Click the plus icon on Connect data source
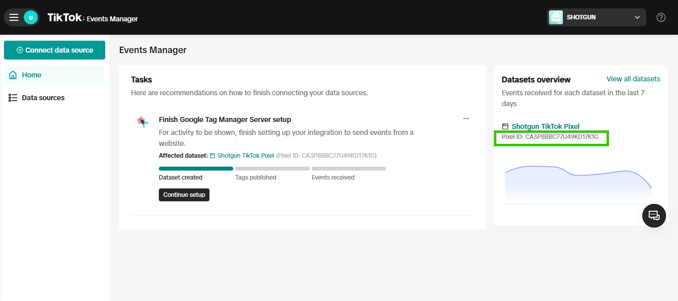 (x=20, y=50)
